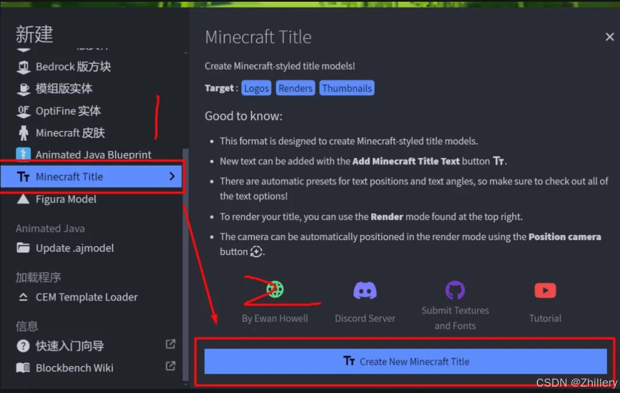Open external link icon beside 快速入门向导
The height and width of the screenshot is (393, 620).
[x=170, y=344]
